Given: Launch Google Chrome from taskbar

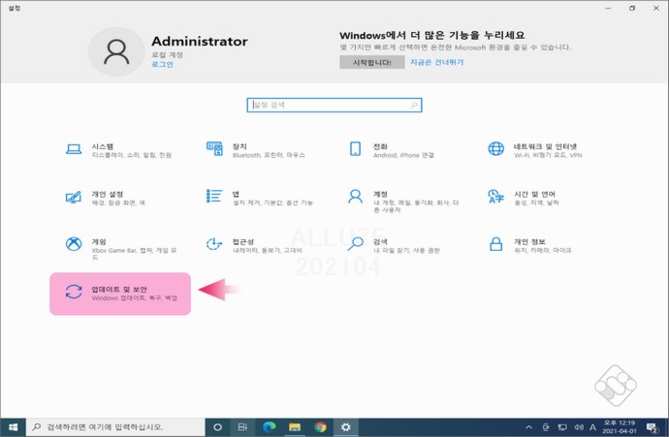Looking at the screenshot, I should [x=320, y=426].
